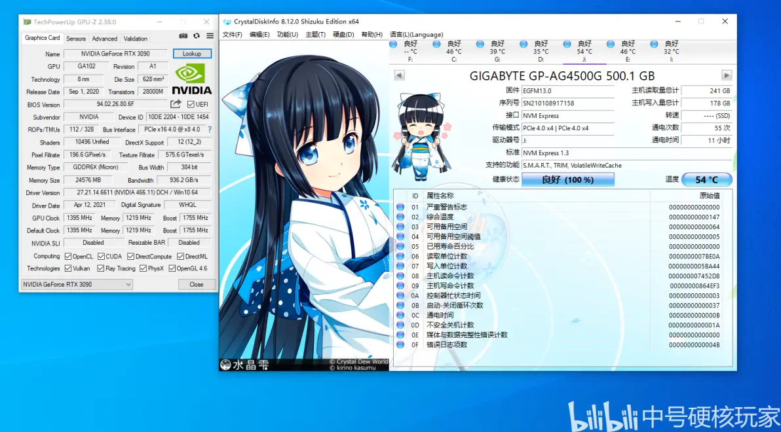Click the 属性名称 column header
The height and width of the screenshot is (432, 781).
(440, 196)
